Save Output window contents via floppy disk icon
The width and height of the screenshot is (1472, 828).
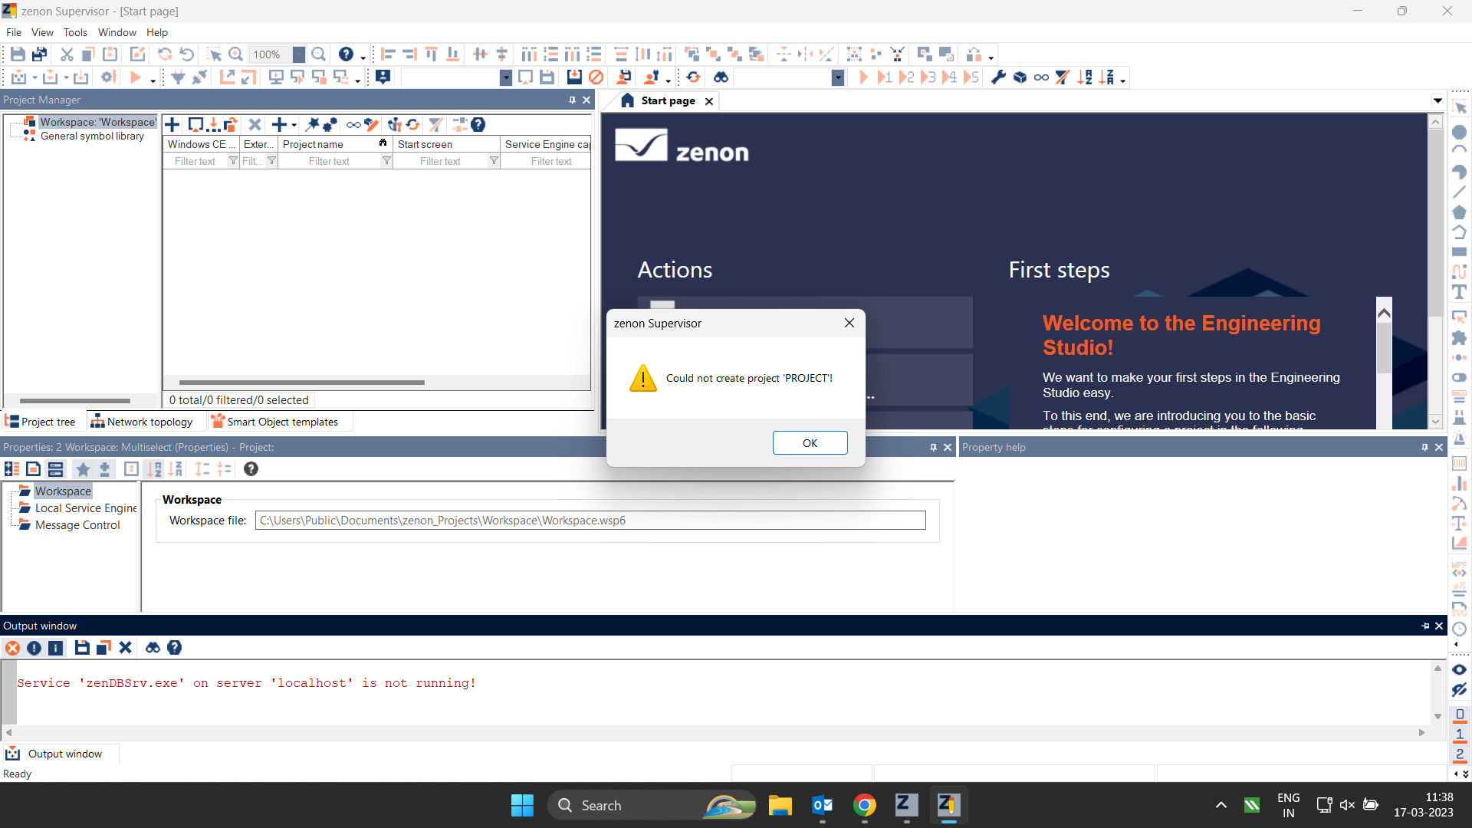click(82, 648)
